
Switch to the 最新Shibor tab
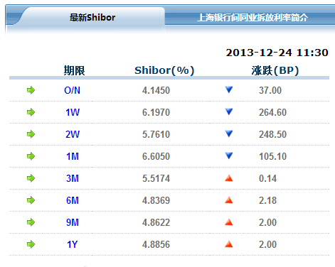[x=92, y=17]
